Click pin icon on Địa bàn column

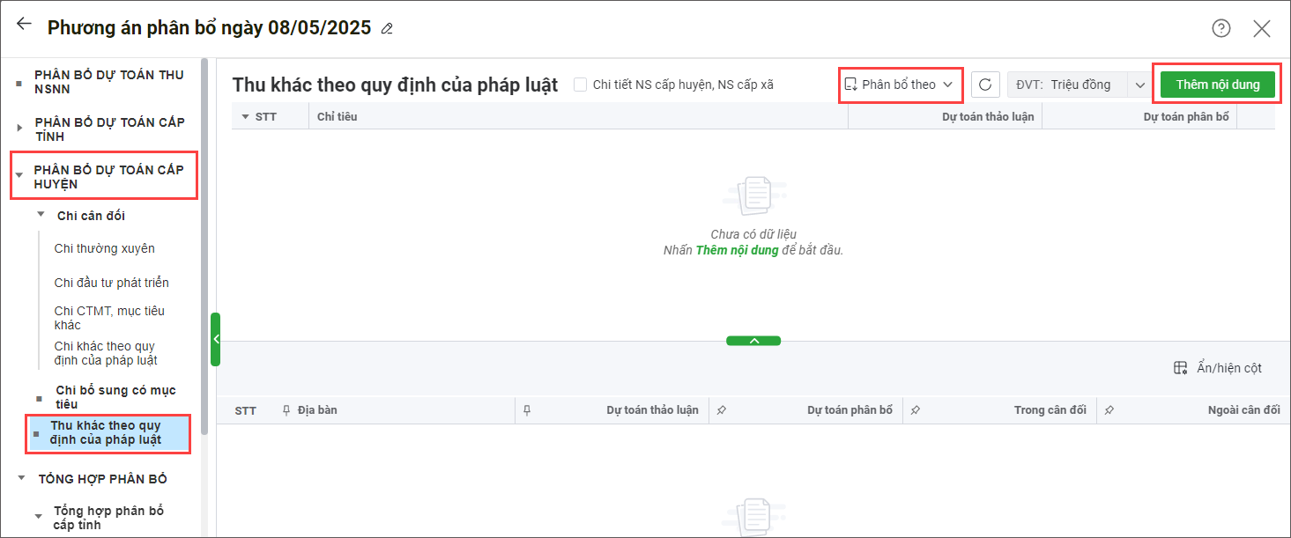pyautogui.click(x=286, y=410)
